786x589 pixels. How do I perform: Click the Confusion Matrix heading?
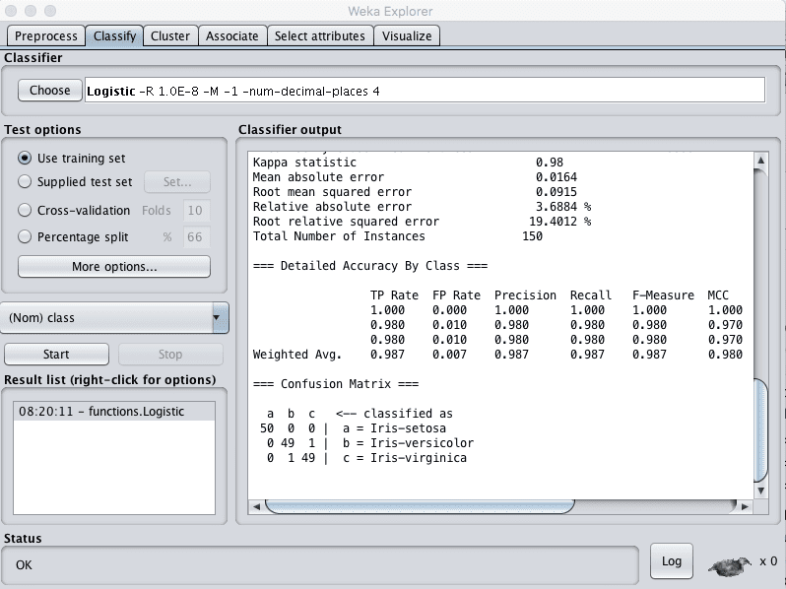(x=335, y=384)
